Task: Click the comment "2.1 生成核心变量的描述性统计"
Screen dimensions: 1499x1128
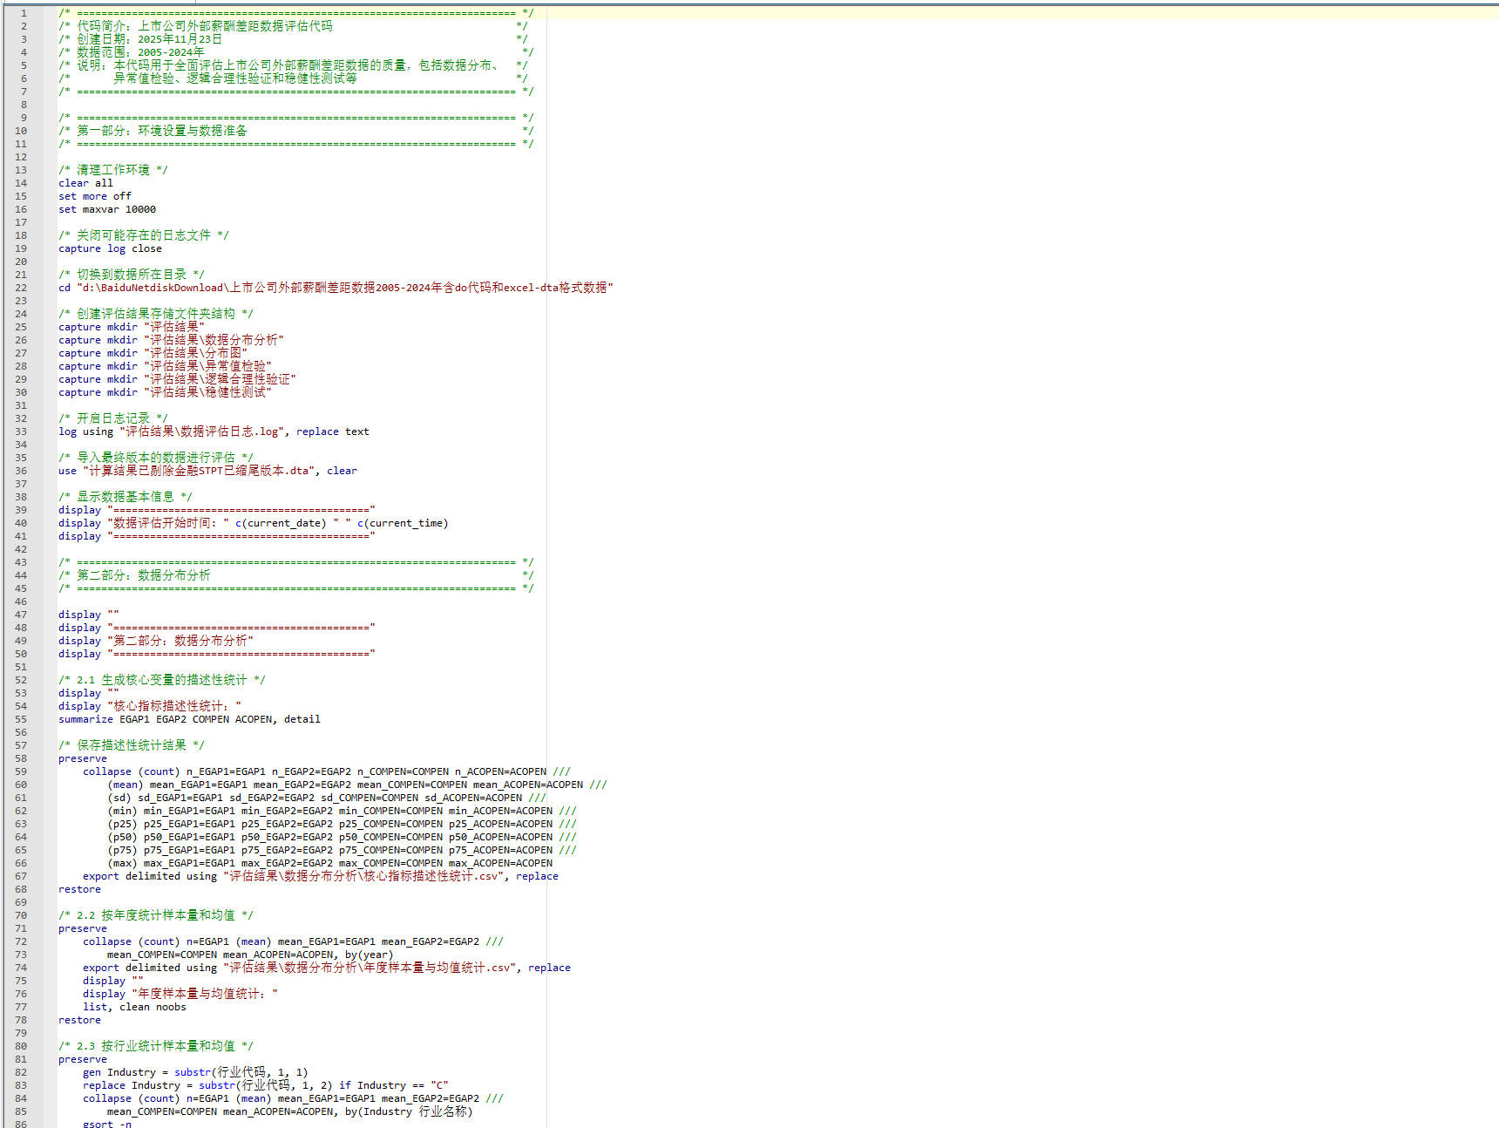Action: 162,680
